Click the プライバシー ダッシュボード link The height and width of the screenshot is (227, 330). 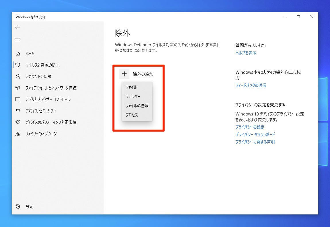click(x=255, y=135)
